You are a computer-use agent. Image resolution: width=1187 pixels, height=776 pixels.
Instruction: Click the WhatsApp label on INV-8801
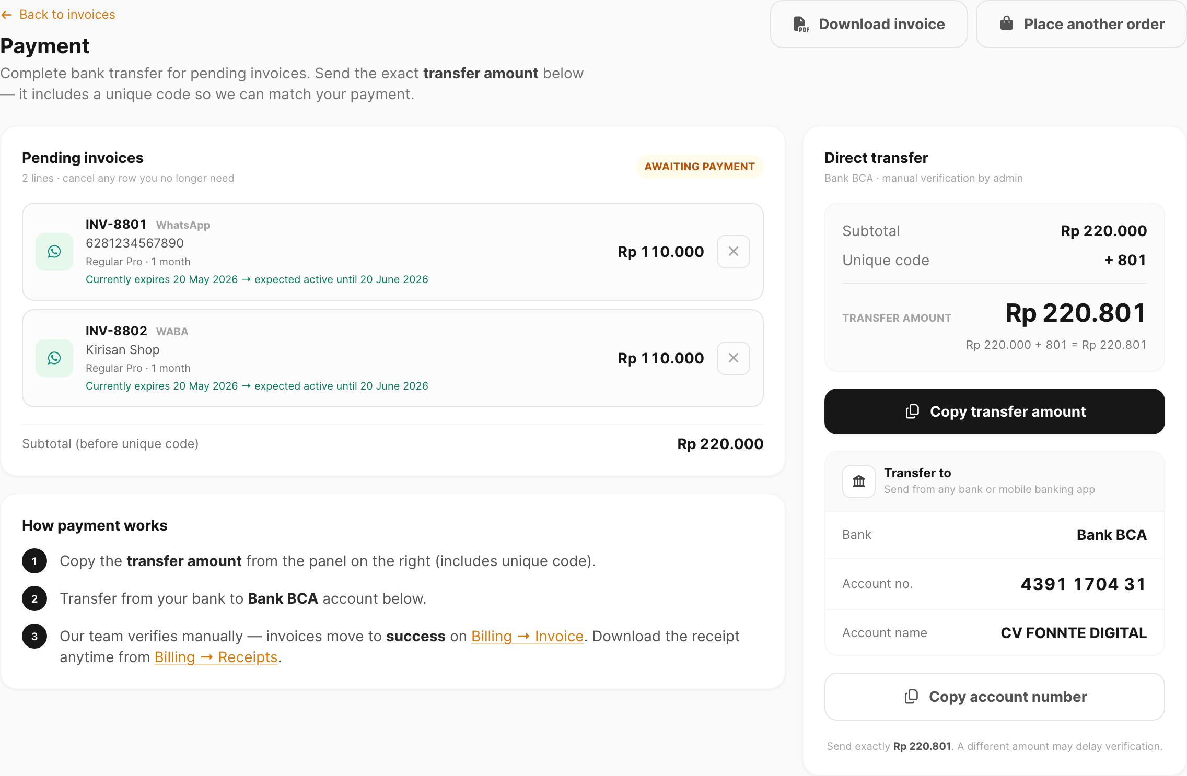click(183, 225)
